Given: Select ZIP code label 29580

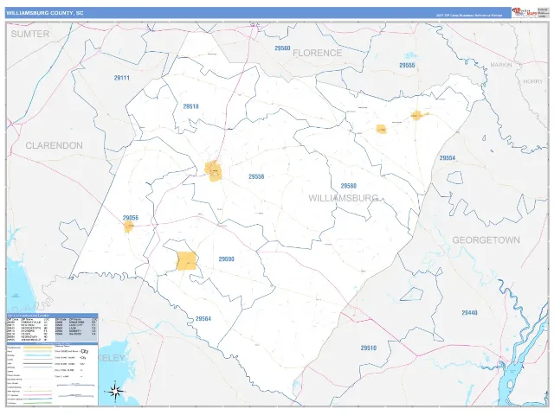Looking at the screenshot, I should click(x=348, y=186).
